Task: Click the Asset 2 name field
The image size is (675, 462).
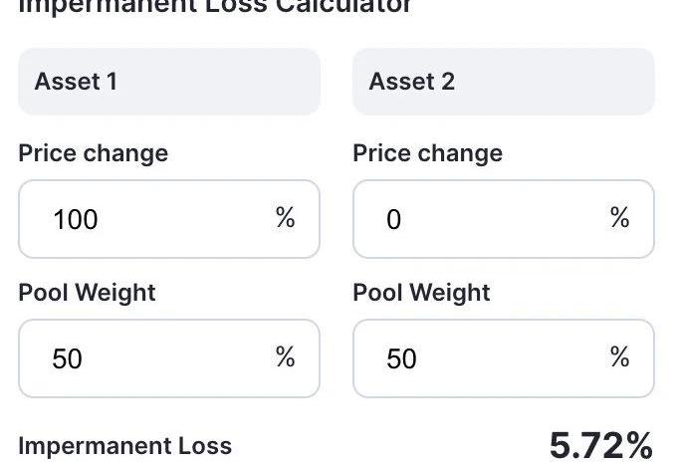Action: click(x=503, y=82)
